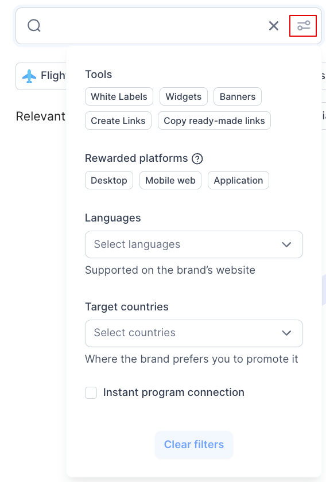Screen dimensions: 326x482
Task: Click the Clear filters button
Action: (x=194, y=445)
